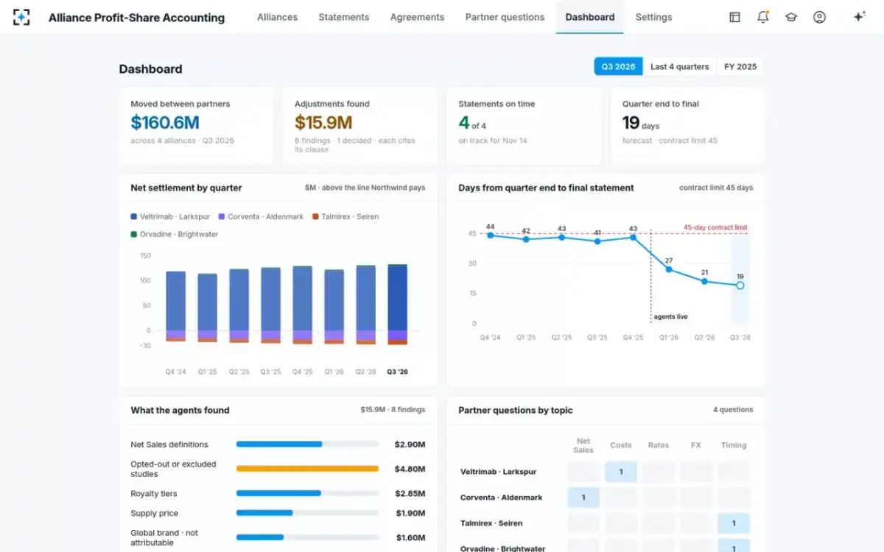Open the sparkle AI assistant icon
The height and width of the screenshot is (552, 884).
point(859,17)
